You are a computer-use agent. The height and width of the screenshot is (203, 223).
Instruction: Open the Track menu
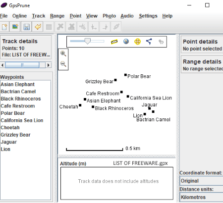pyautogui.click(x=39, y=16)
